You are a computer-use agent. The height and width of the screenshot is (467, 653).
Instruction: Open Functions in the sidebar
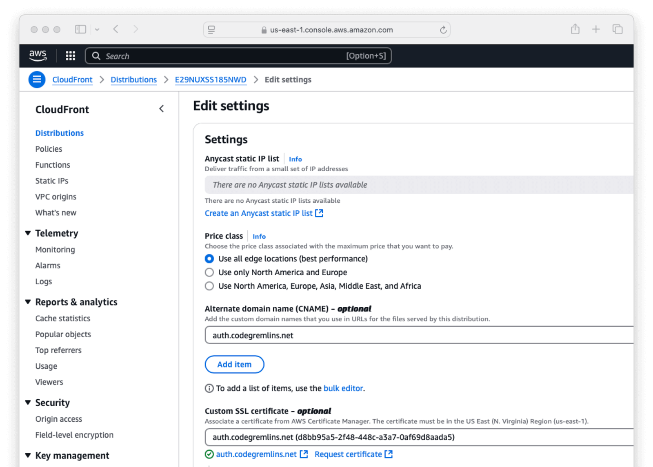pyautogui.click(x=53, y=165)
